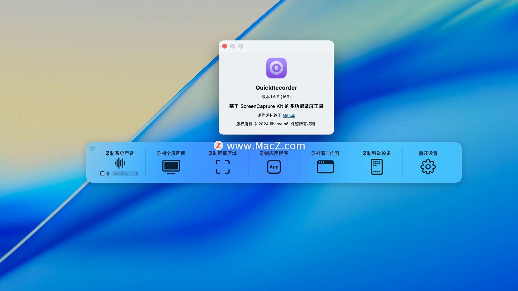
Task: Click the QuickRecorder title text
Action: (x=276, y=88)
